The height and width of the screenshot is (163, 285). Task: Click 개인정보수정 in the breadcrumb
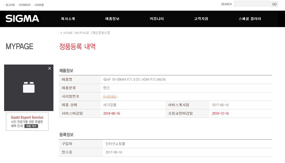(101, 33)
